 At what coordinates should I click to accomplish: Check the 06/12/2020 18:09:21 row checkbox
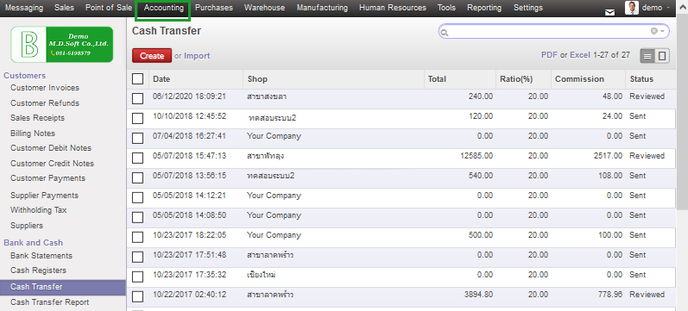pos(138,98)
